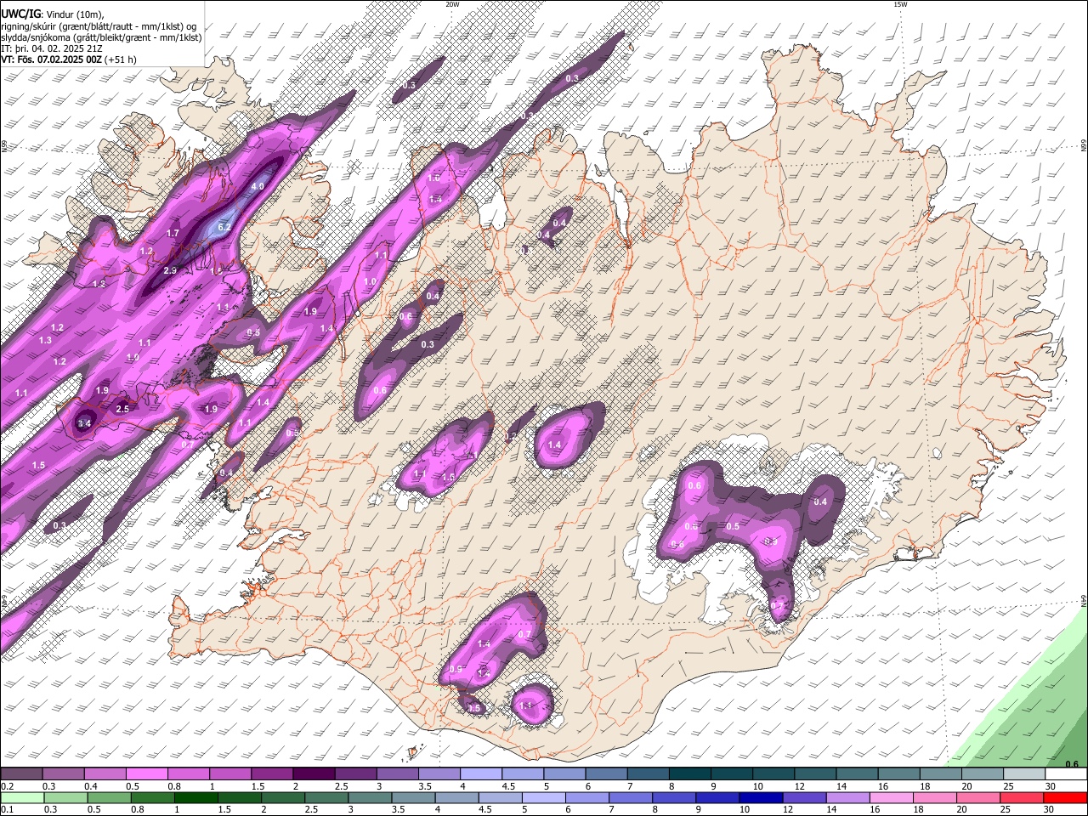
Task: Click the '0.6' label in the green rain area
Action: point(1071,764)
